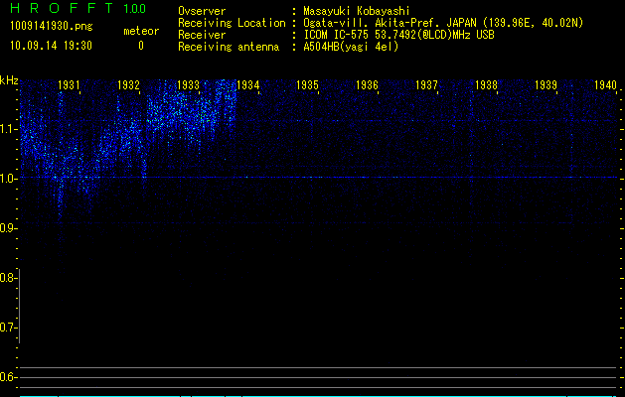Click the timestamp 10.09.14 19:30
The image size is (625, 397).
click(x=51, y=46)
